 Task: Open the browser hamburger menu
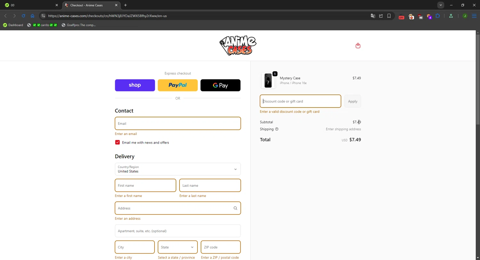[474, 16]
